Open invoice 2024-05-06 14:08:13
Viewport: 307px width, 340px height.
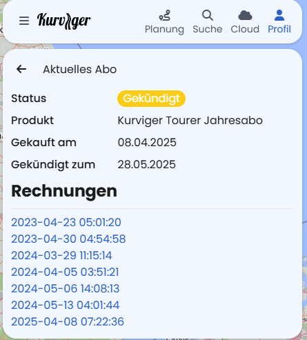pos(66,288)
